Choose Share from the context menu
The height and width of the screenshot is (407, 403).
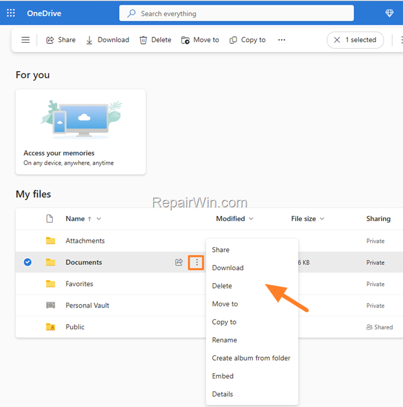[252, 249]
